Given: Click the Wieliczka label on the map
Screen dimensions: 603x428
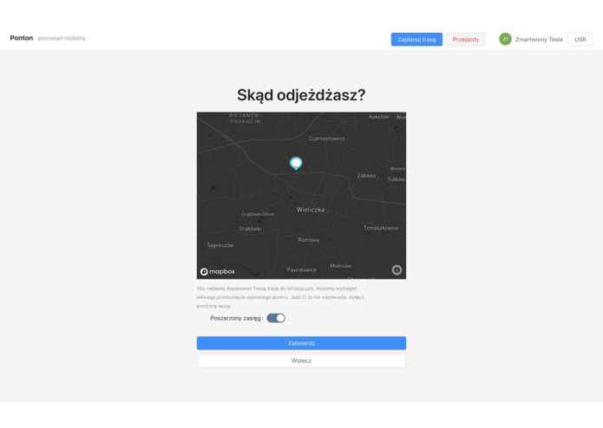Looking at the screenshot, I should point(311,210).
